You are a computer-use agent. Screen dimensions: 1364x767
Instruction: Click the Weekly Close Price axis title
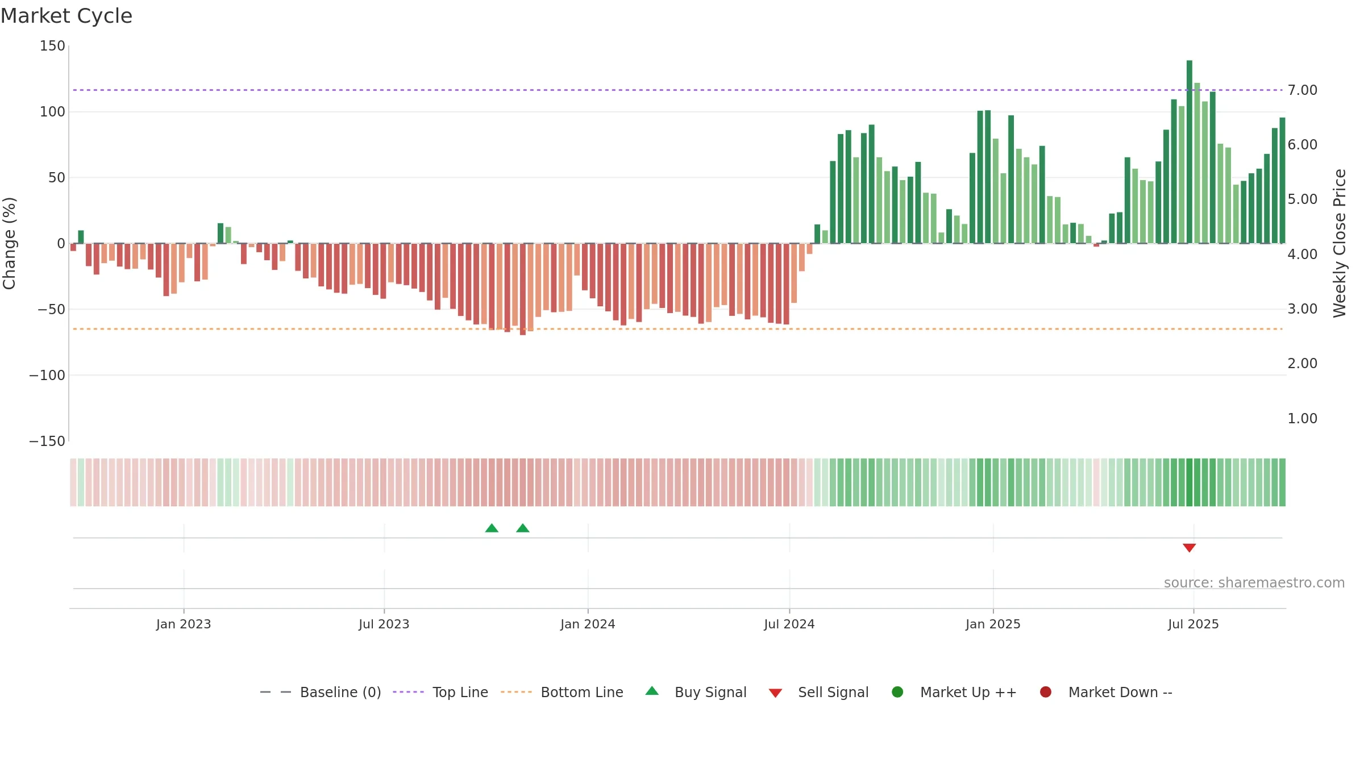point(1340,243)
